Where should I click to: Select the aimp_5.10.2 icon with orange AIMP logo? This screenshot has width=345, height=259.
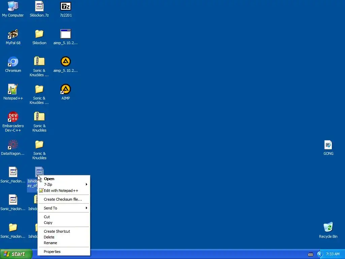point(66,64)
